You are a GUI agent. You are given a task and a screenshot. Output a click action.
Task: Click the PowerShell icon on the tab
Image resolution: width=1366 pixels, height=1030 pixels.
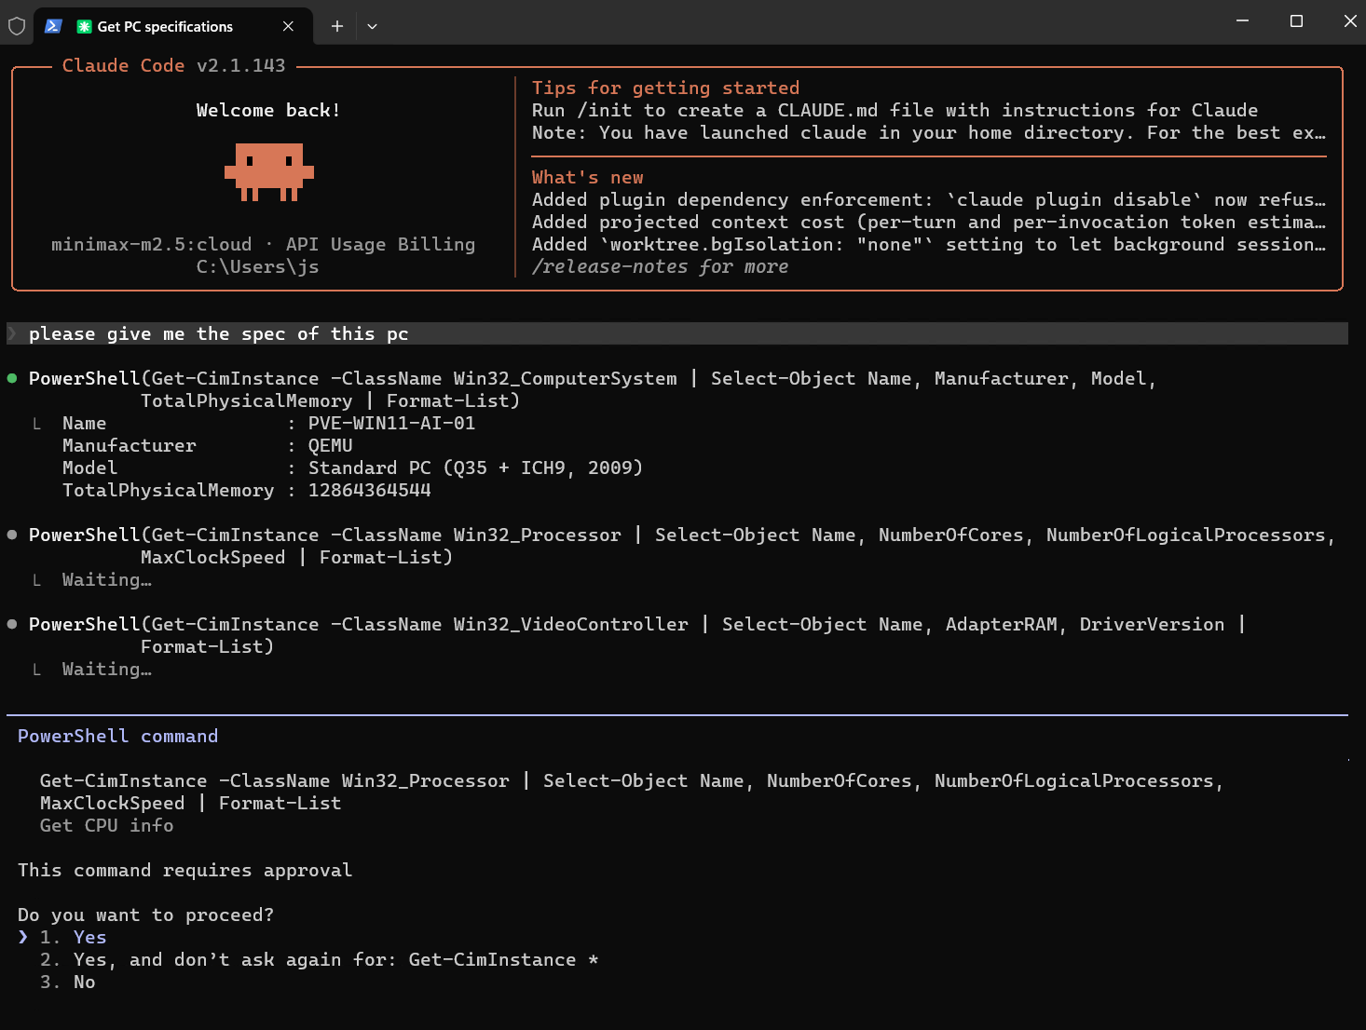(x=53, y=26)
